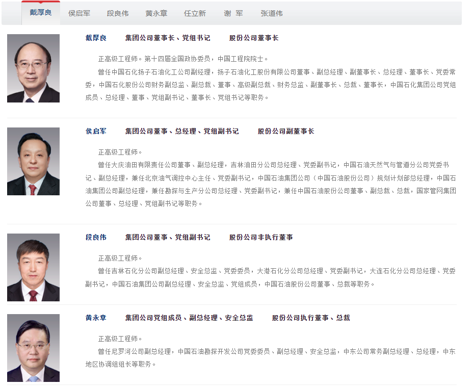The width and height of the screenshot is (472, 386).
Task: Click the 任立新 tab
Action: coord(195,13)
